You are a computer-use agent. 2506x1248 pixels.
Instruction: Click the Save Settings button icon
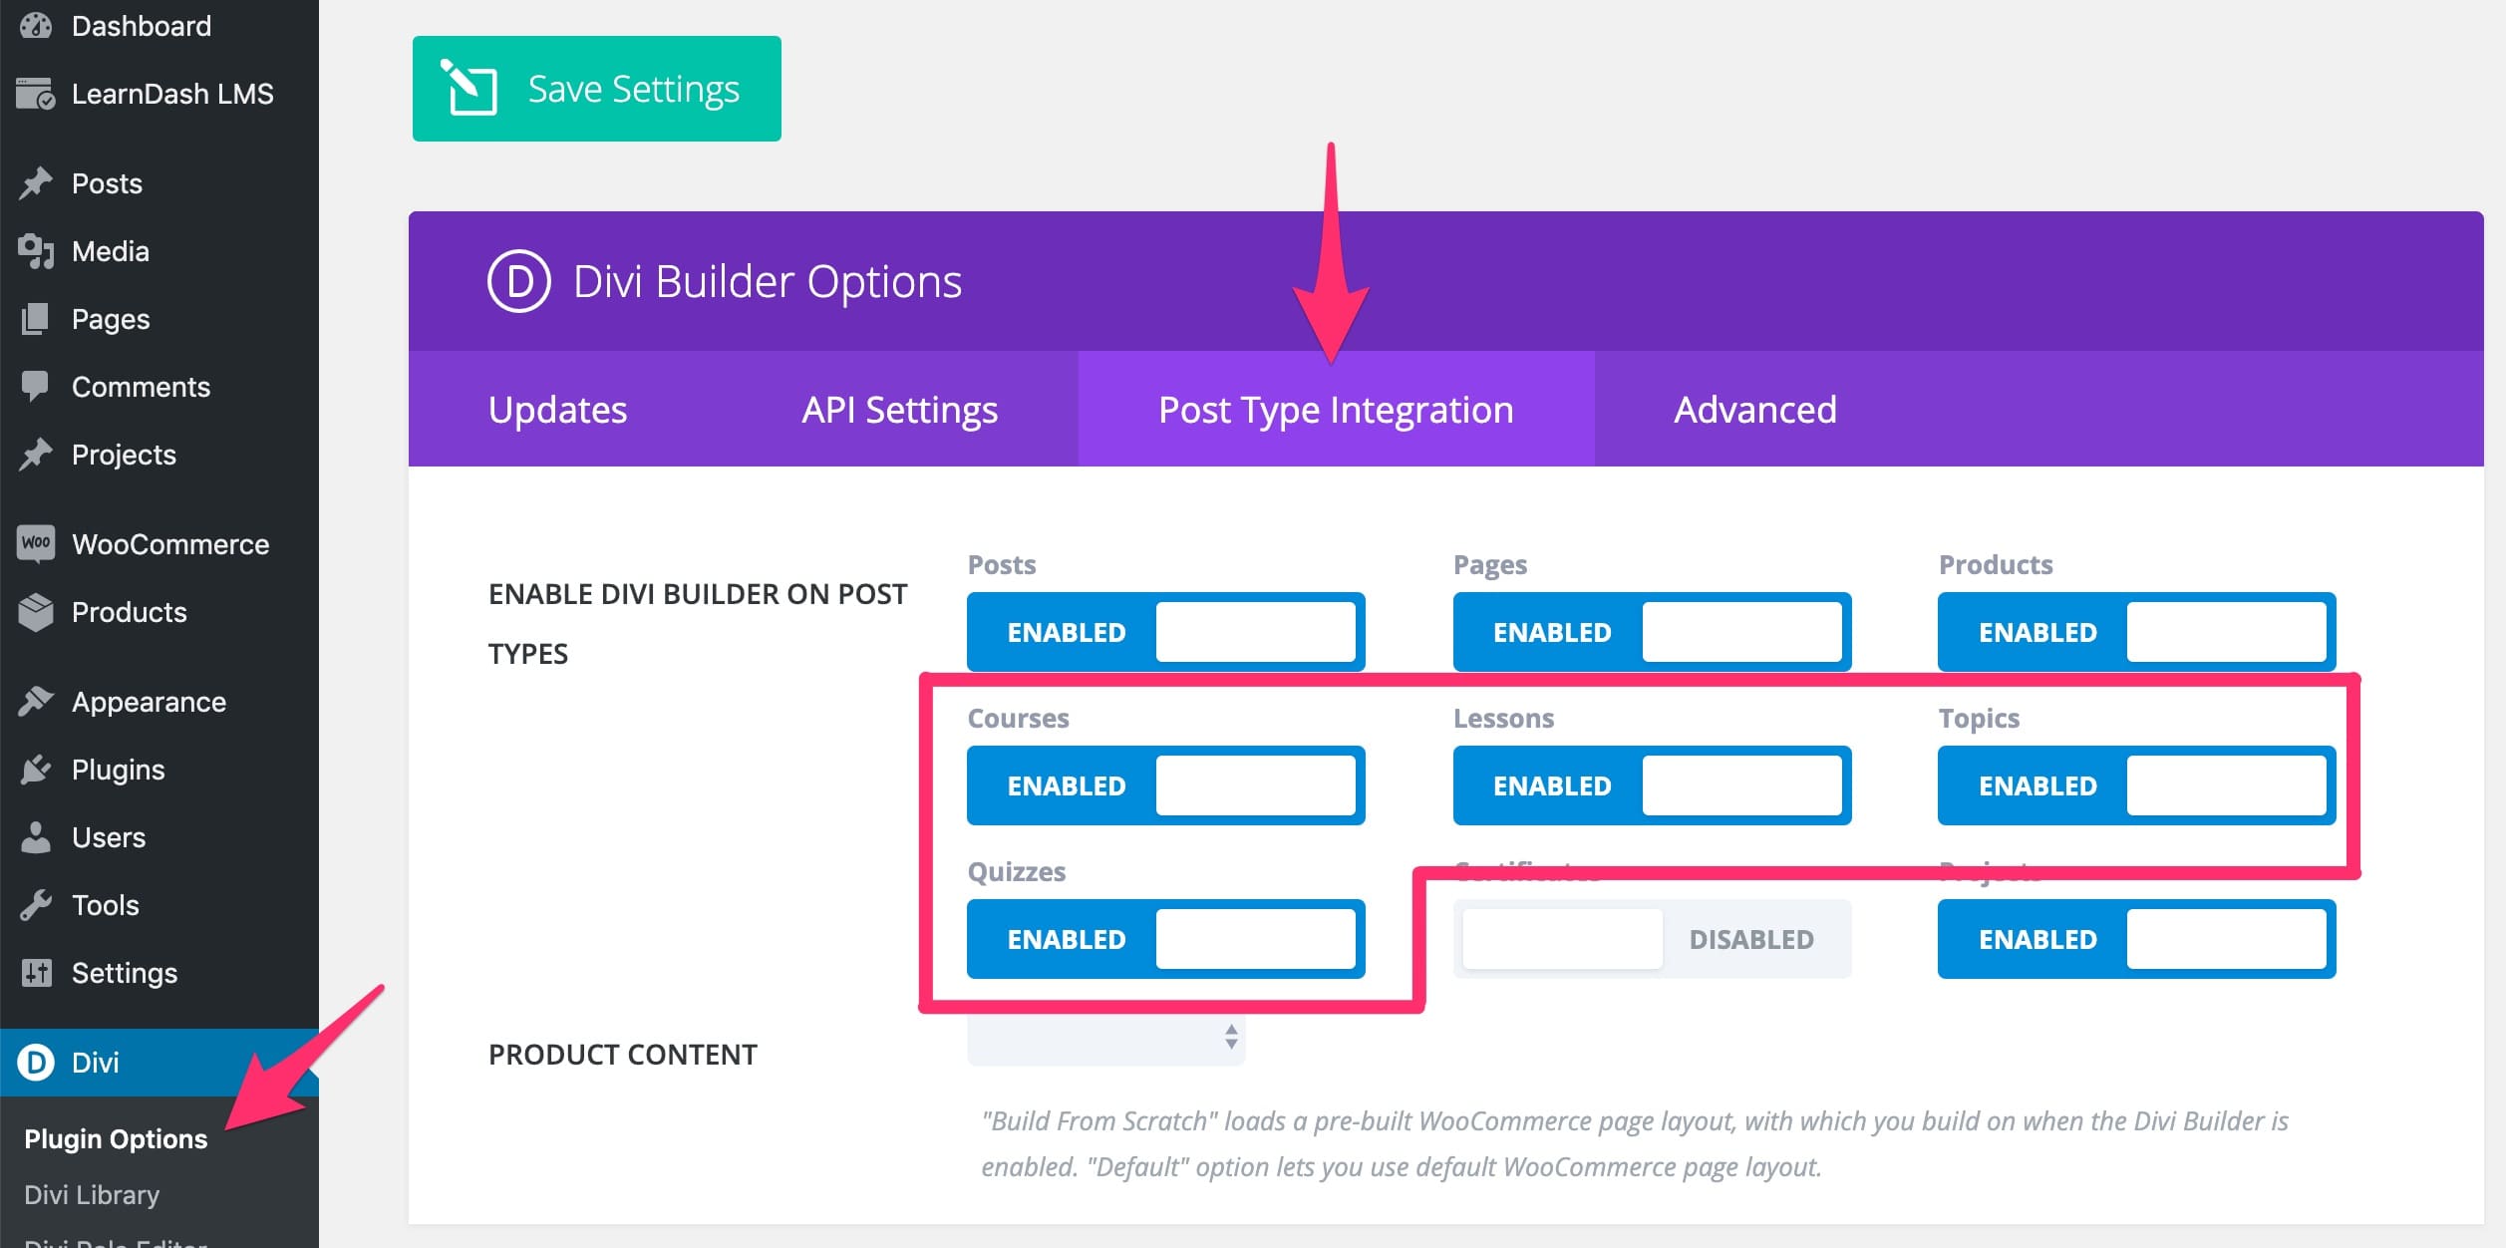pos(470,89)
